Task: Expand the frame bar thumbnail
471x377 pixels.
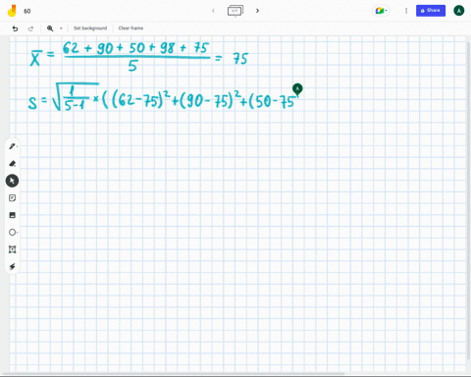Action: coord(235,11)
